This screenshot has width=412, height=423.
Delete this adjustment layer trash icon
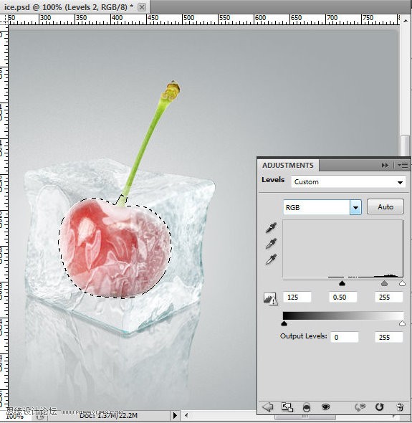click(401, 407)
